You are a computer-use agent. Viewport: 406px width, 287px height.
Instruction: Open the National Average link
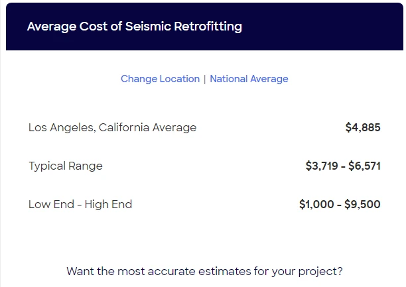click(249, 79)
